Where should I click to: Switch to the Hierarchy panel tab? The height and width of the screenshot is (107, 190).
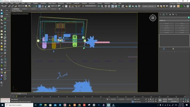(x=167, y=15)
